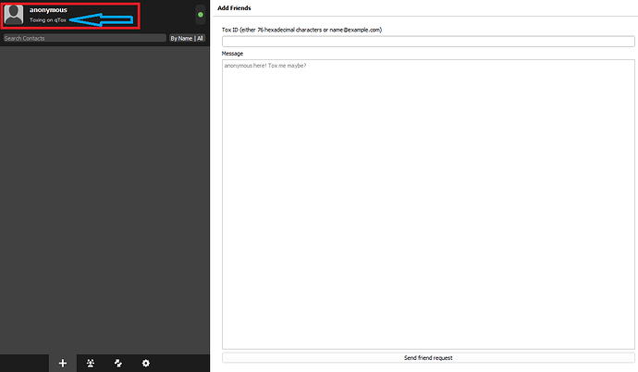The image size is (638, 372).
Task: Click the Add Friends heading
Action: [234, 7]
